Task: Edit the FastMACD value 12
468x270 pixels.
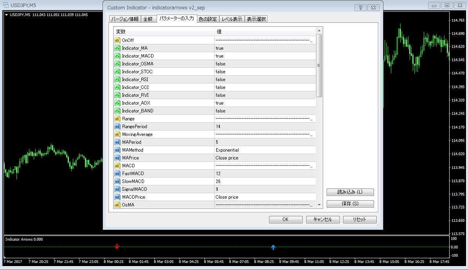Action: pyautogui.click(x=265, y=174)
